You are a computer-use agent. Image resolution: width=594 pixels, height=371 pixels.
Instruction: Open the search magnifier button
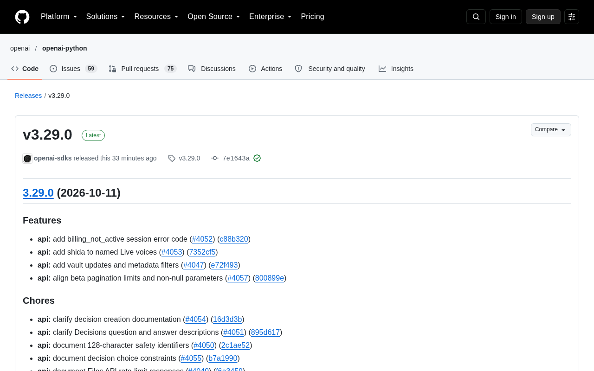tap(476, 17)
